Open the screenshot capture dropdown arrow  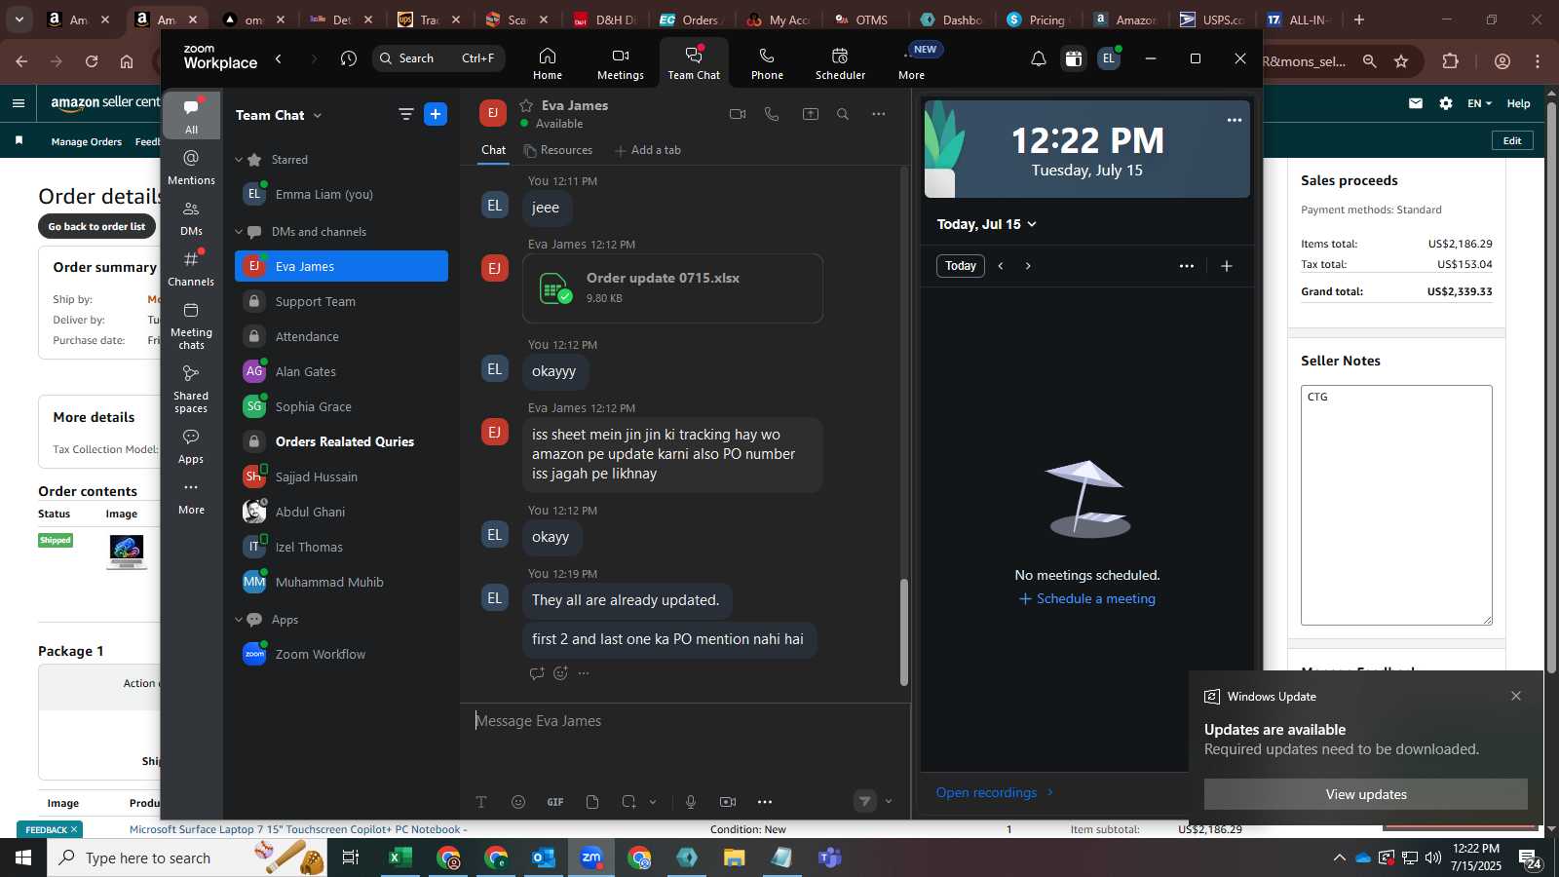coord(653,802)
